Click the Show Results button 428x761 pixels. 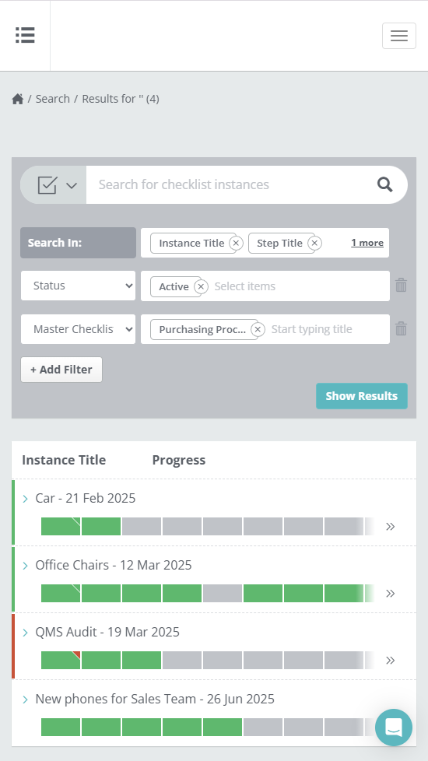(x=362, y=396)
